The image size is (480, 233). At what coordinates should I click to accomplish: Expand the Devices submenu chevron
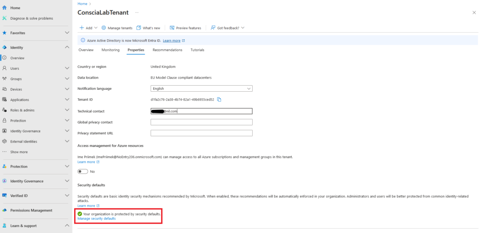tap(67, 89)
